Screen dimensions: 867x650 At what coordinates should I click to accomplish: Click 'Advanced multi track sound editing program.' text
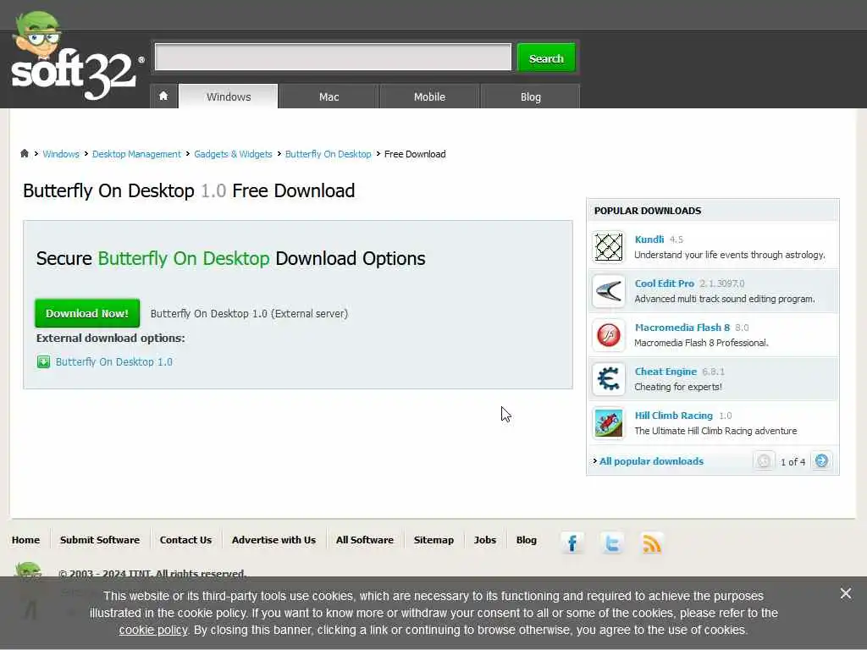click(725, 299)
